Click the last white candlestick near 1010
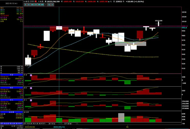The width and height of the screenshot is (190, 129). coord(158,24)
